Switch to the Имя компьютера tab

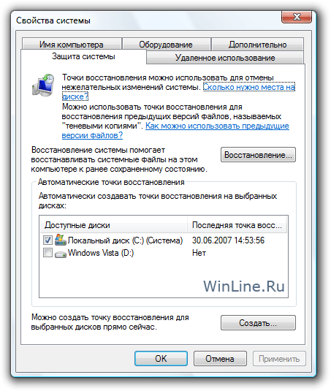coord(72,44)
